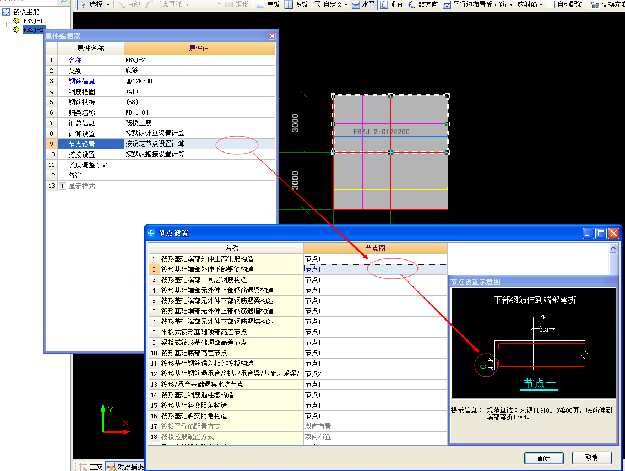
Task: Select row 平板式筏形基础顶部高差节点
Action: (232, 332)
